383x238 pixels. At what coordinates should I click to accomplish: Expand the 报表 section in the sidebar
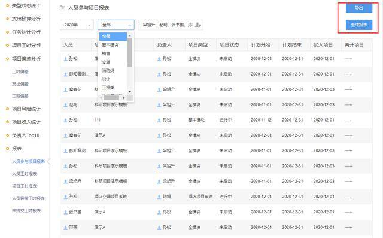pyautogui.click(x=17, y=149)
